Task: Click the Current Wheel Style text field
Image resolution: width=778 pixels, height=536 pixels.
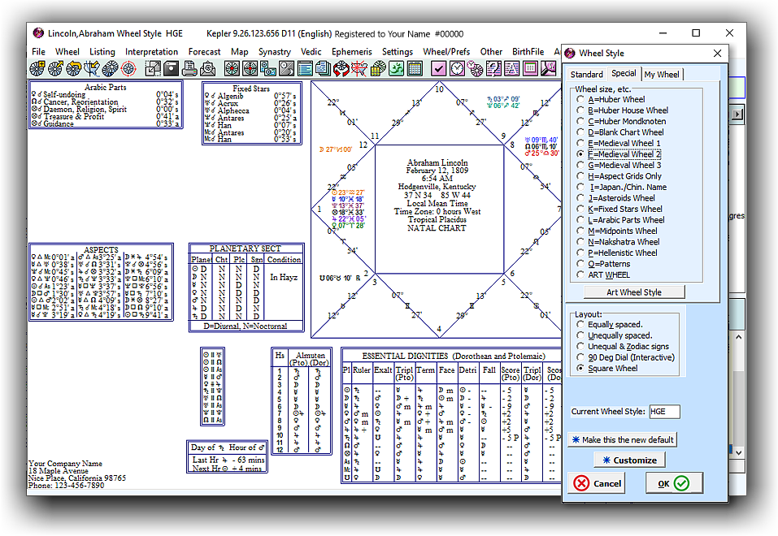Action: pyautogui.click(x=664, y=412)
